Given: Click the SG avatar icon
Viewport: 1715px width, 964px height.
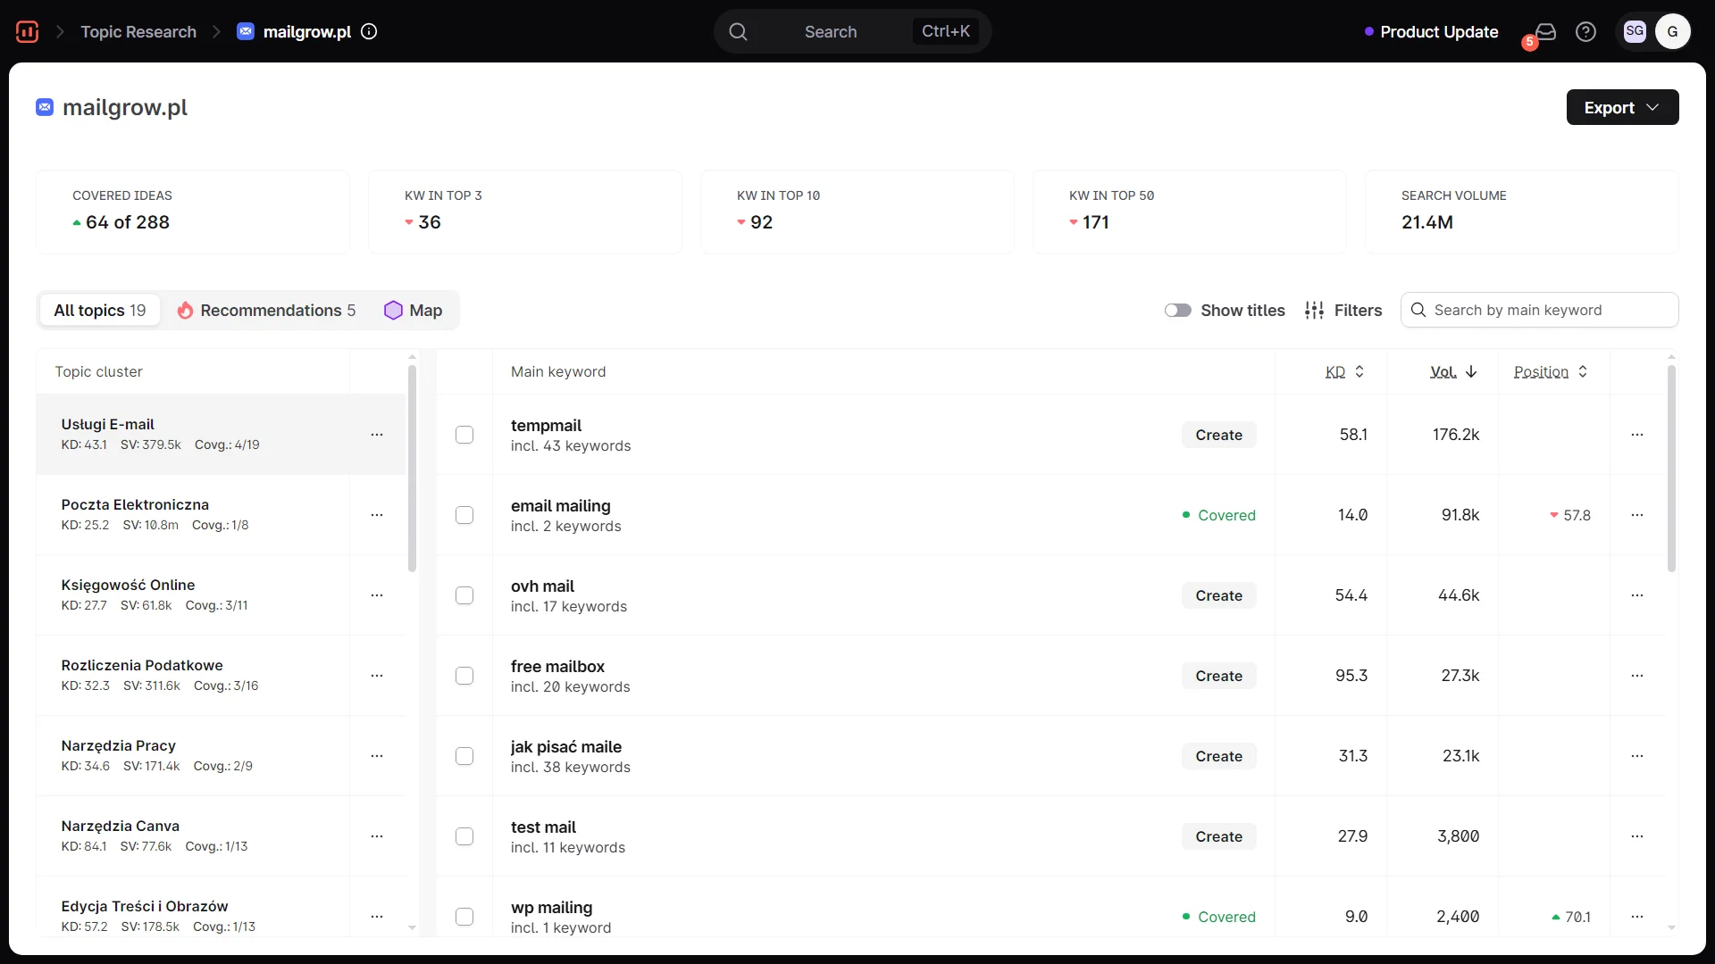Looking at the screenshot, I should [x=1635, y=31].
